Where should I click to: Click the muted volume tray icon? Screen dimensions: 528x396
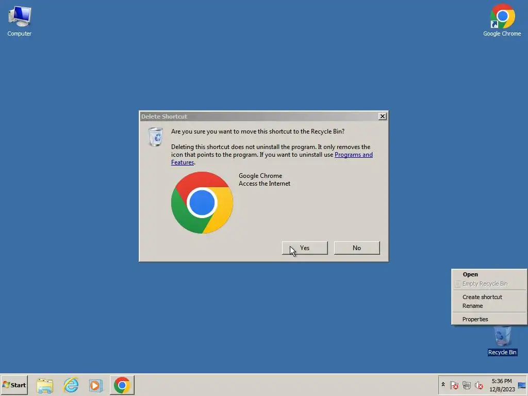pos(478,385)
